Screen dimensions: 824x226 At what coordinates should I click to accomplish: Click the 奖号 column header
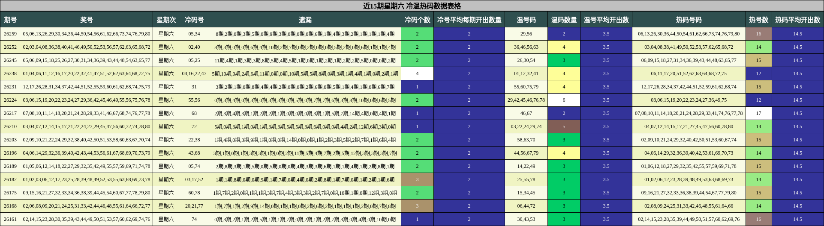[87, 20]
